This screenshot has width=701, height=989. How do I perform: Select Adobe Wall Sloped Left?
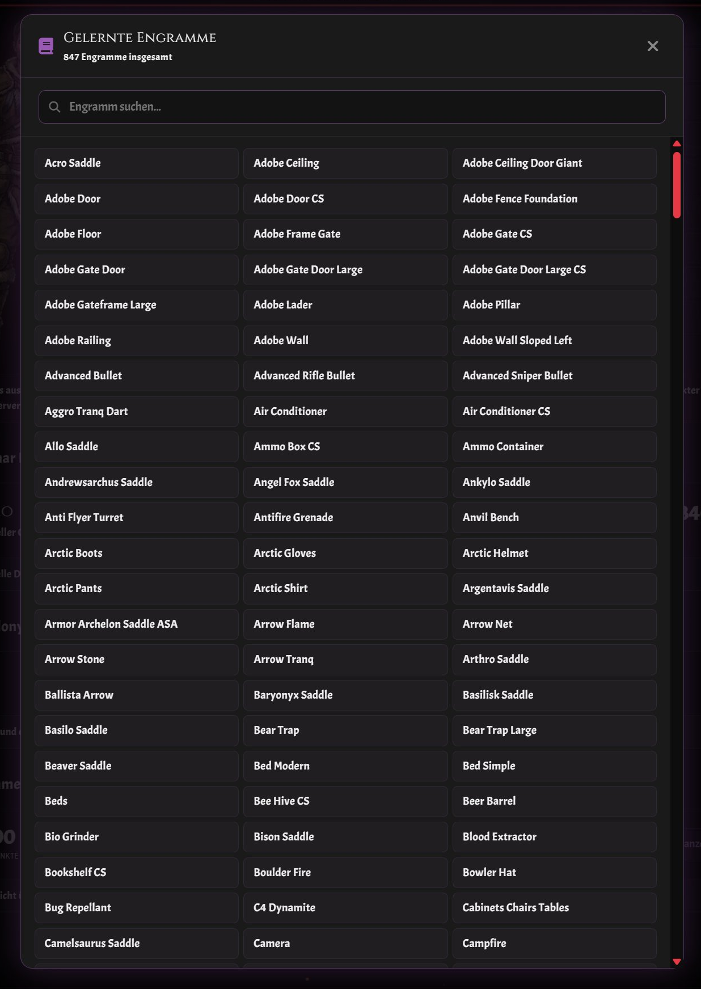pyautogui.click(x=554, y=340)
